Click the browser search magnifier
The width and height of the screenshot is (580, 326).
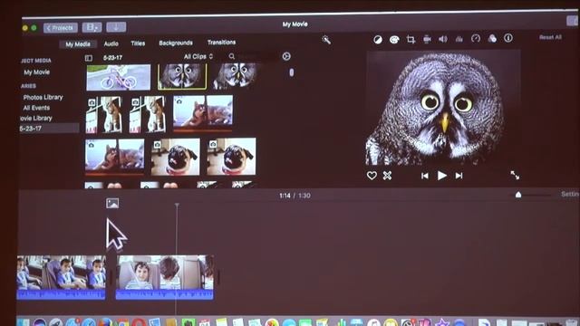click(232, 56)
